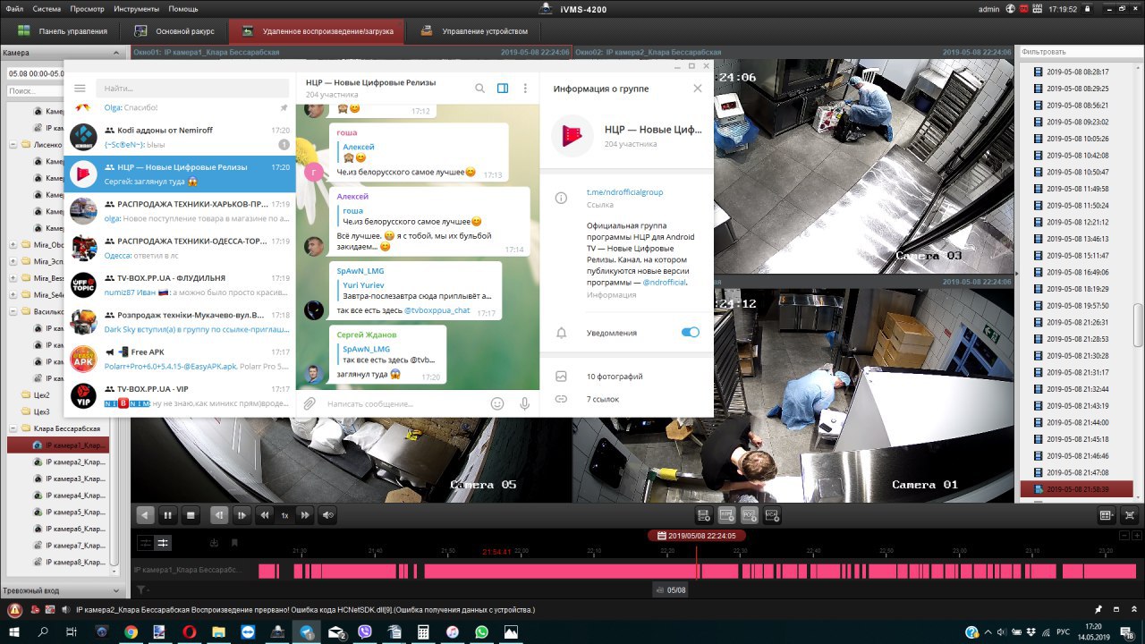
Task: Toggle playback audio volume icon
Action: (328, 515)
